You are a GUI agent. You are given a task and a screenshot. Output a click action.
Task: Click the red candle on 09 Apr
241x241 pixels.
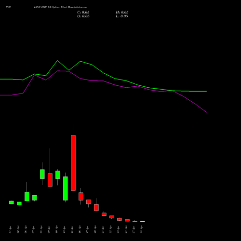tap(50, 180)
